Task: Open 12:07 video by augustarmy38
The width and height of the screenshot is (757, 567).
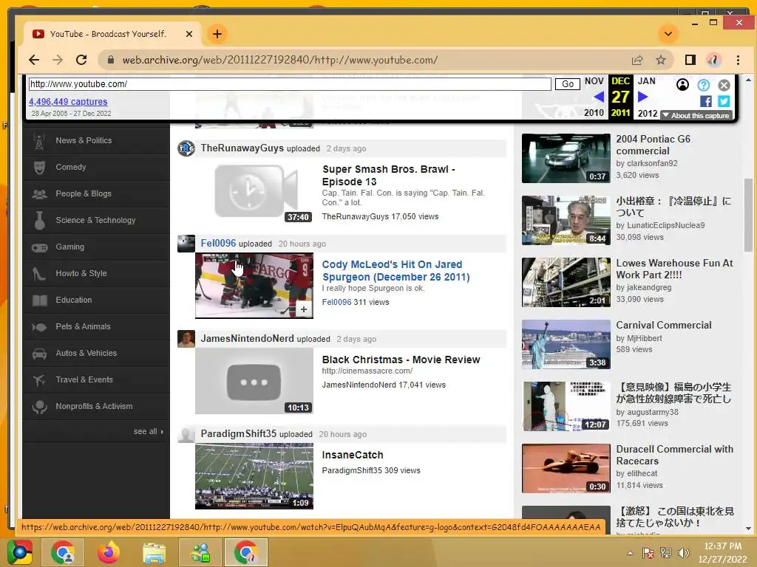Action: coord(566,406)
